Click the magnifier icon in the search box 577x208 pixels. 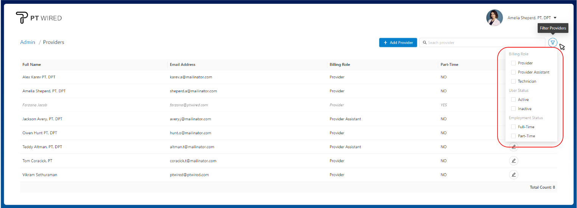pos(425,43)
